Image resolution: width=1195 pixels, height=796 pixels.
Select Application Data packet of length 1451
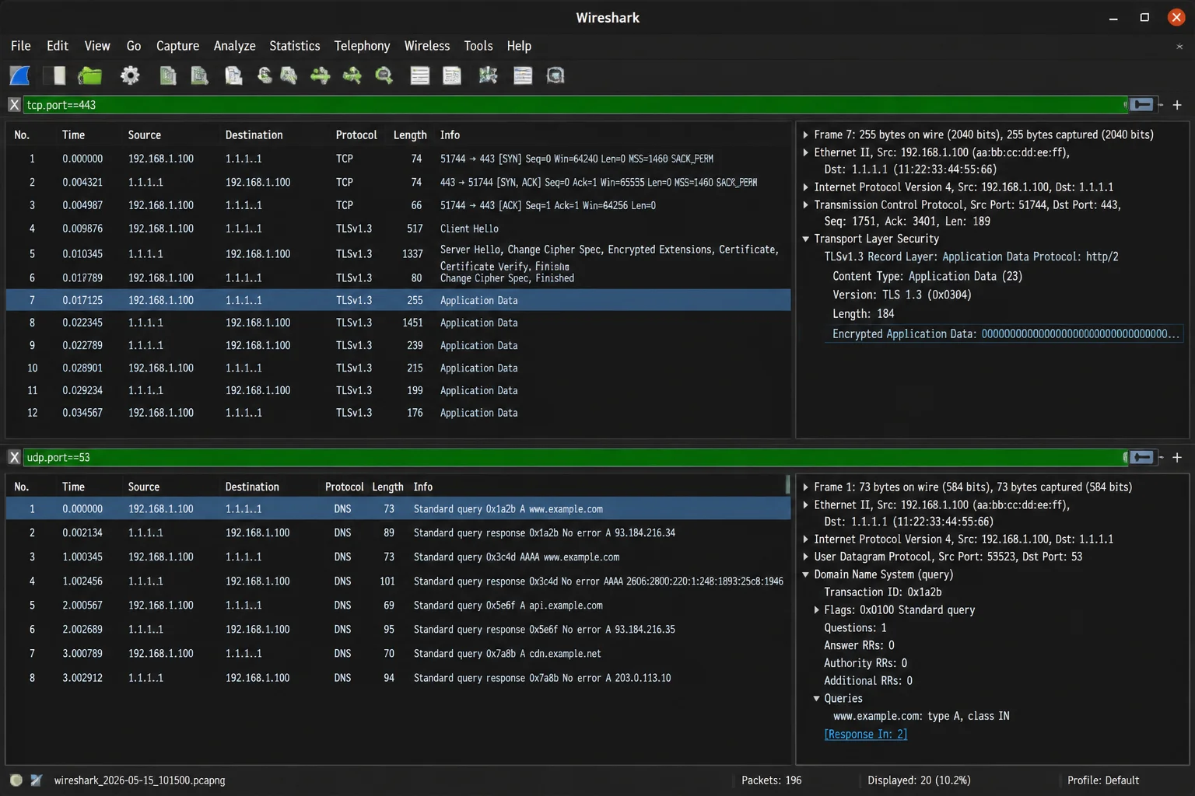[398, 323]
